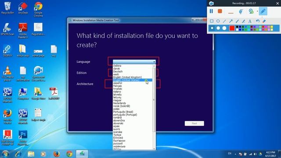
Task: Select the Apowersoft Screen Recorder desktop icon
Action: coord(38,74)
